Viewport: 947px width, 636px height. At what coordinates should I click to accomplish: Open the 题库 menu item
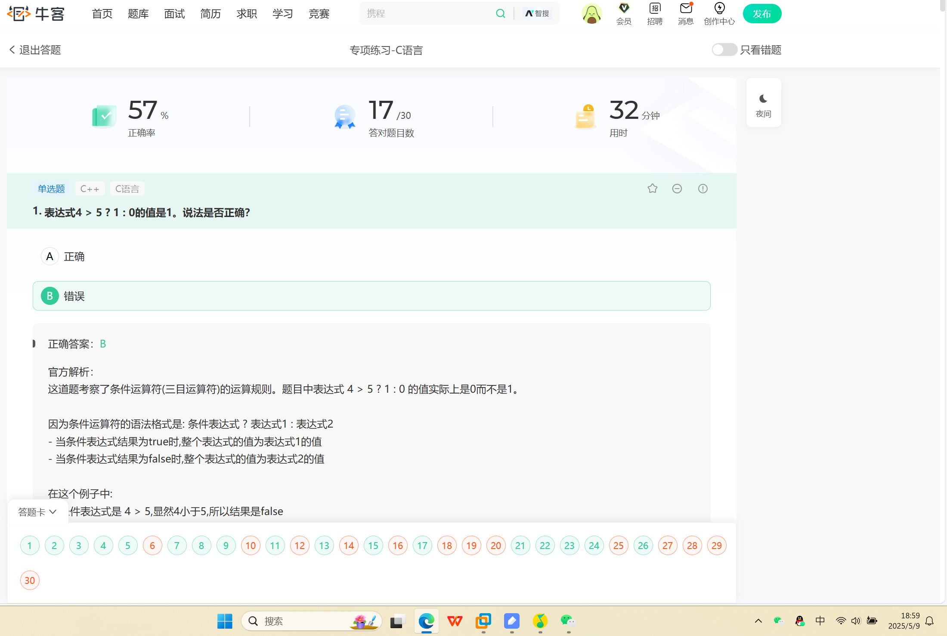138,14
